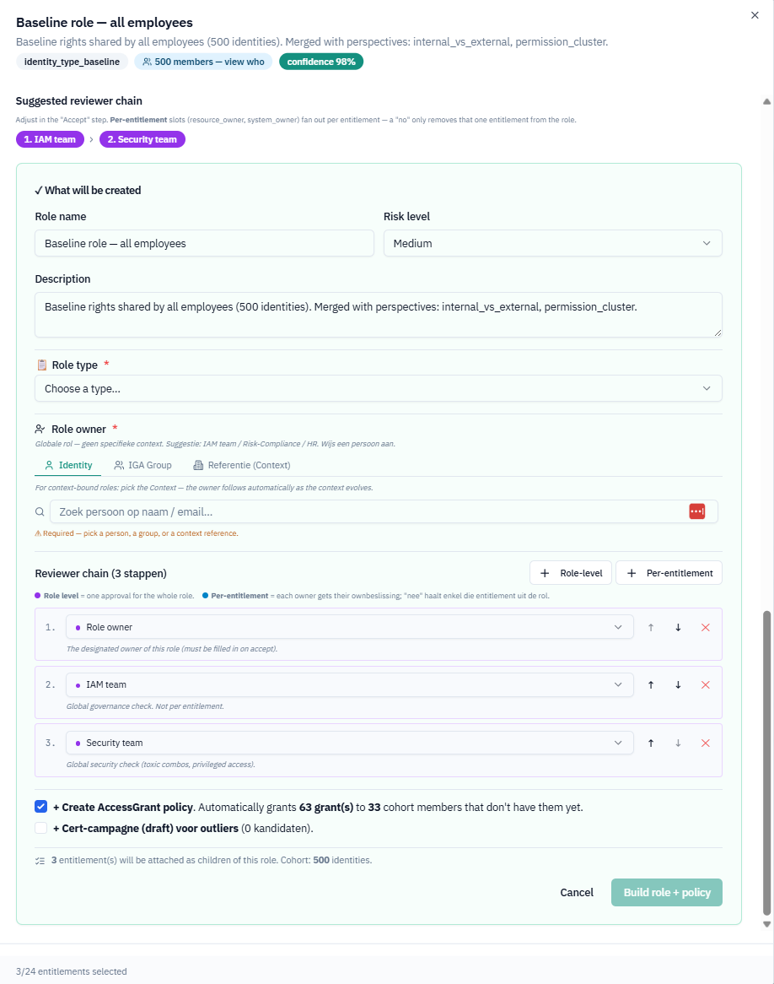The width and height of the screenshot is (774, 984).
Task: Uncheck Create AccessGrant policy checkbox
Action: click(x=40, y=807)
